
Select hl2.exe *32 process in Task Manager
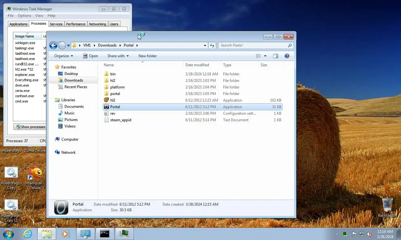tap(30, 69)
